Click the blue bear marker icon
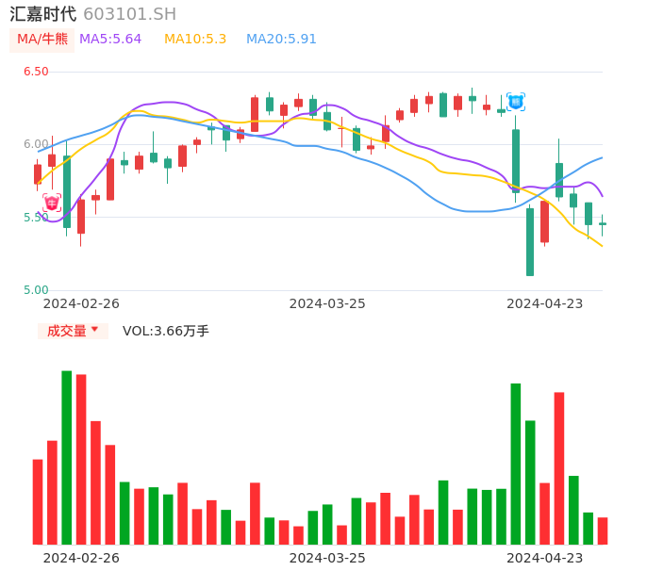 coord(515,101)
